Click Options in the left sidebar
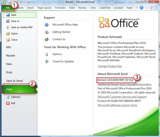The height and width of the screenshot is (137, 160). [16, 97]
